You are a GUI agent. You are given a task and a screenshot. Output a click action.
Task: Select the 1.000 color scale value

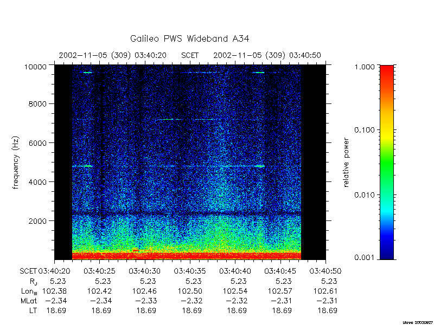[365, 67]
